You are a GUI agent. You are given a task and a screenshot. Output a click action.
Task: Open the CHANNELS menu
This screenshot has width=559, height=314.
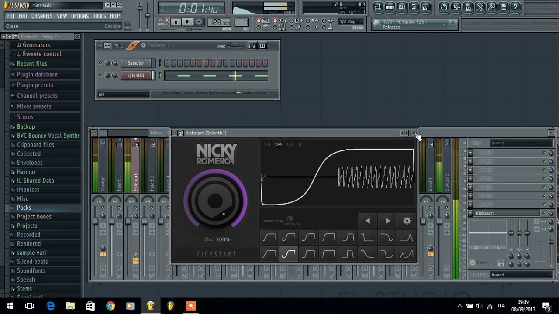click(42, 16)
